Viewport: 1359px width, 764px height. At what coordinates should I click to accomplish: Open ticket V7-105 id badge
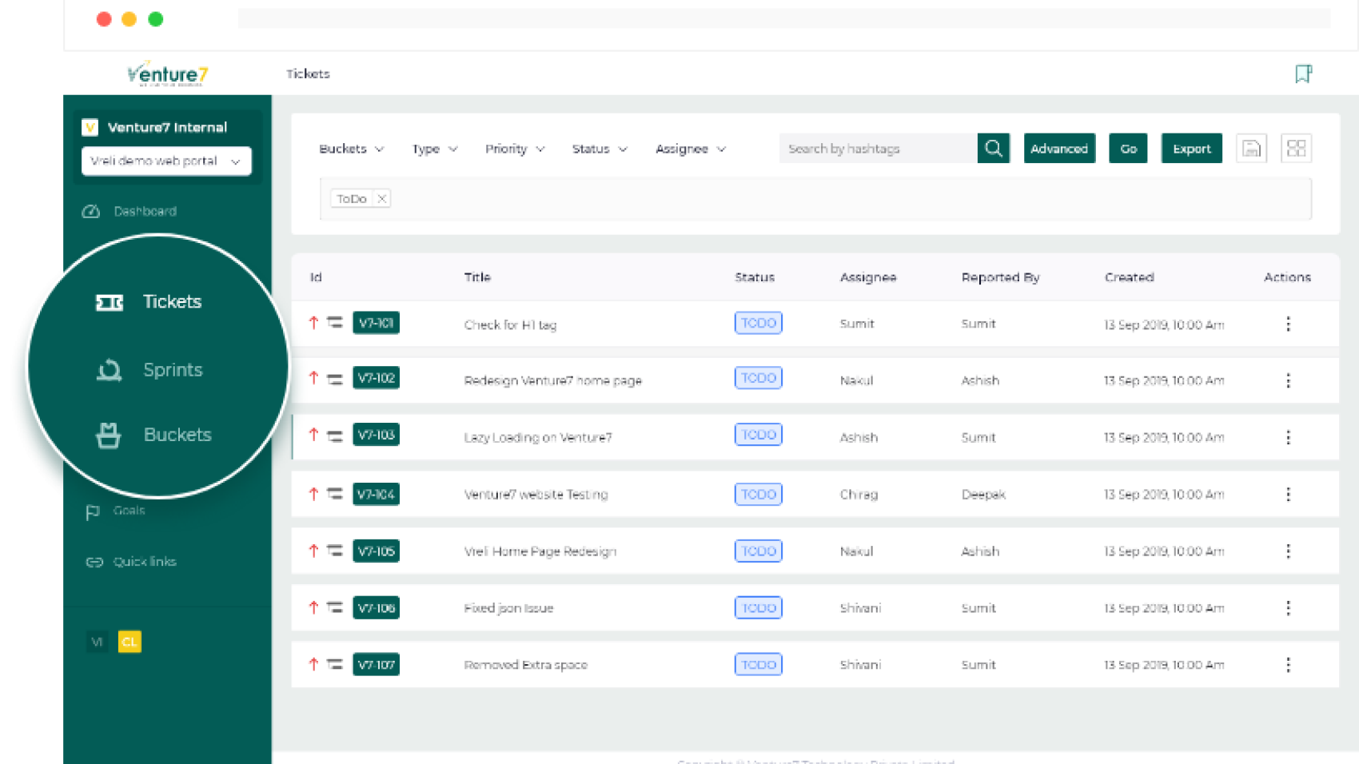[376, 551]
